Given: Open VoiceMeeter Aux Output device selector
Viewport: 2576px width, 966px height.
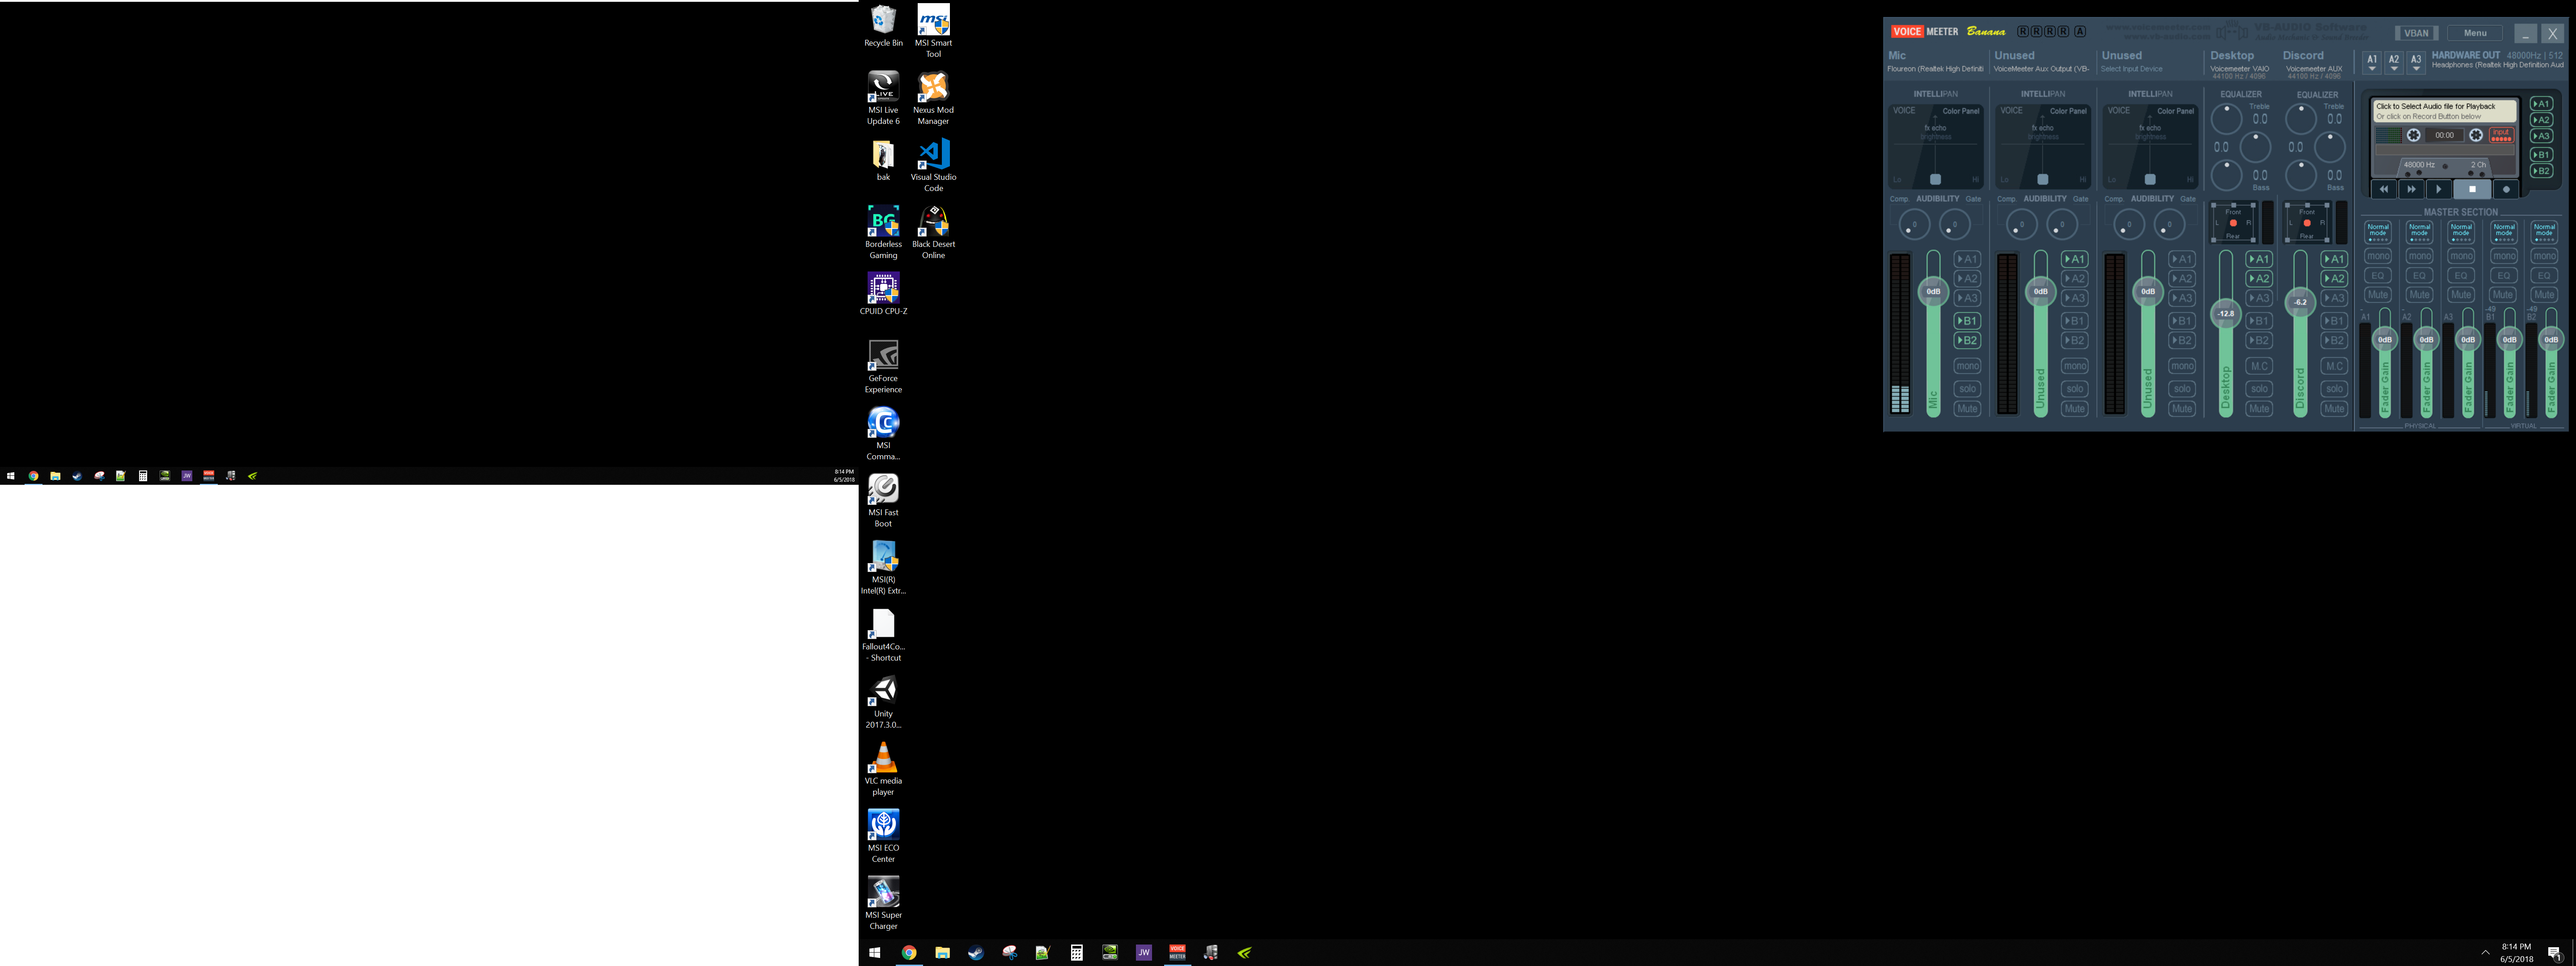Looking at the screenshot, I should coord(2041,69).
